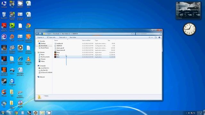205x115 pixels.
Task: Open the CamStudio taskbar button
Action: click(x=49, y=113)
